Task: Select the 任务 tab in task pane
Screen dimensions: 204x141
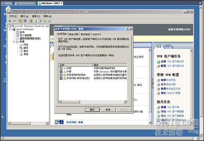Action: (x=159, y=46)
